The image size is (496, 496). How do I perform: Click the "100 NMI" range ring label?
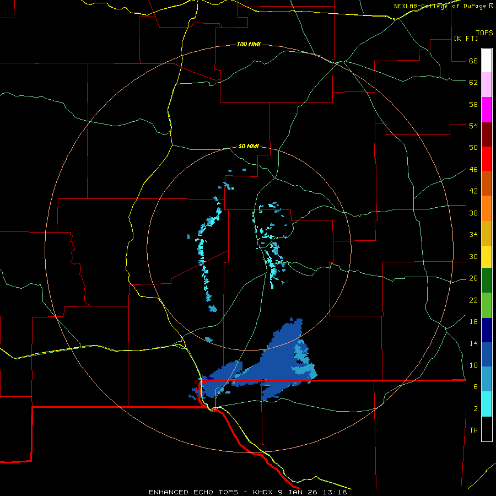[x=249, y=44]
